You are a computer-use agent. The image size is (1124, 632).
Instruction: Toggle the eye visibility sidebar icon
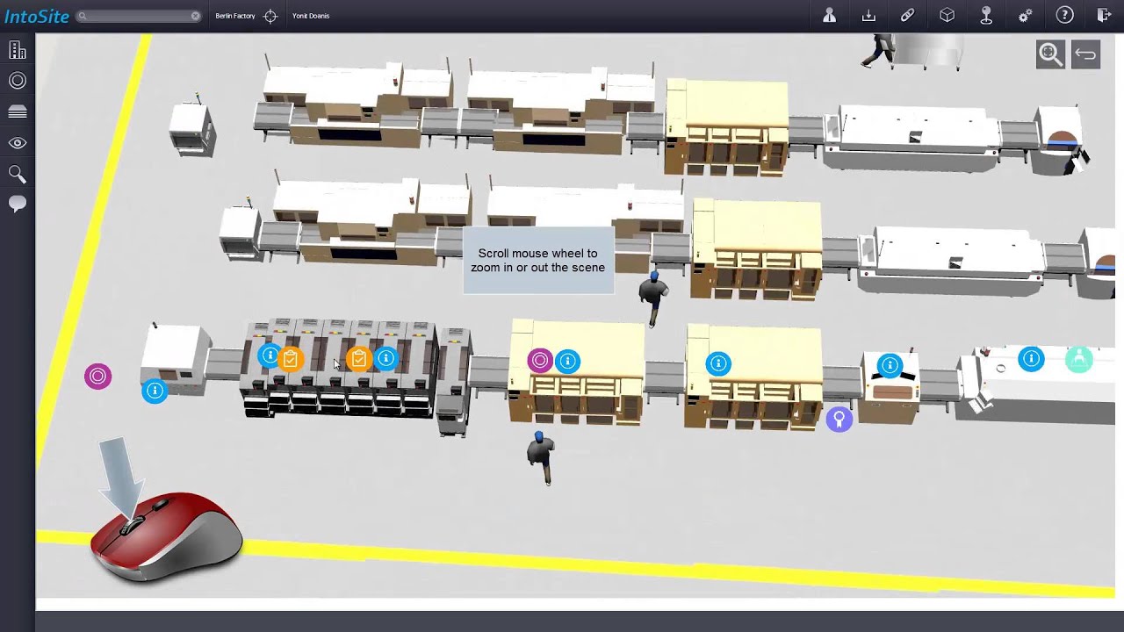[17, 142]
